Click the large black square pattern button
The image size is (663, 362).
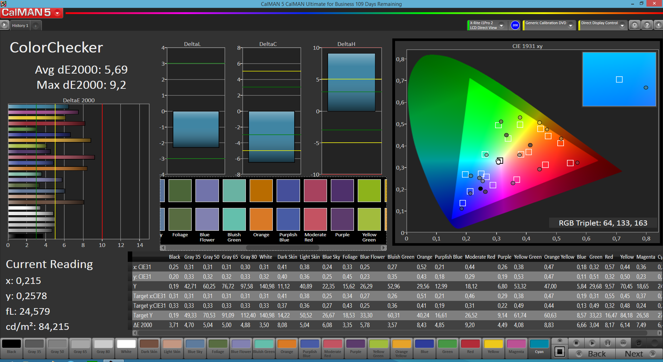(560, 352)
